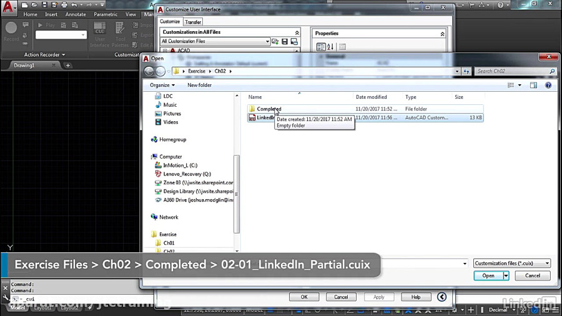Select the LinkedIn customization file row
Viewport: 562px width, 316px height.
click(x=365, y=117)
